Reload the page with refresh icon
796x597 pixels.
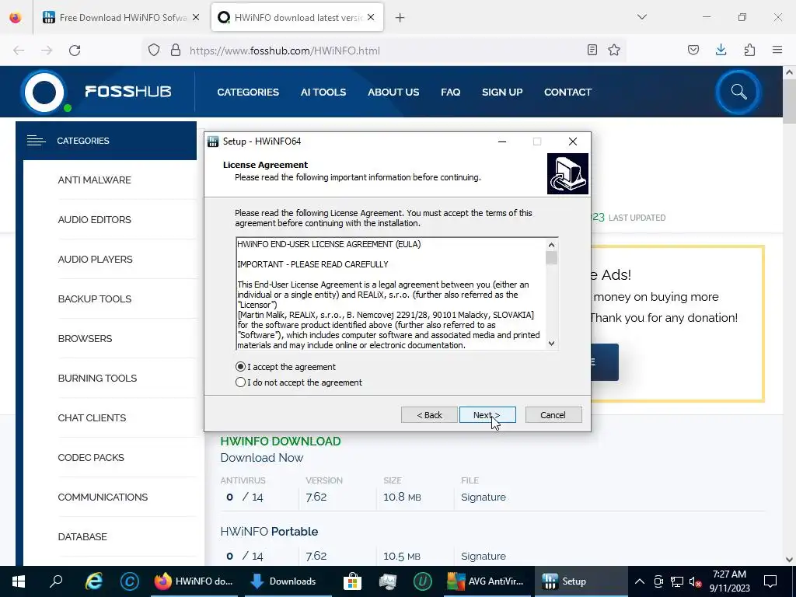point(75,51)
